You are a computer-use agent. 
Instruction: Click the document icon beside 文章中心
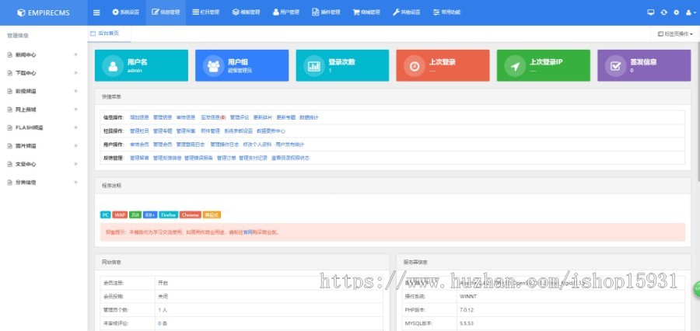10,164
